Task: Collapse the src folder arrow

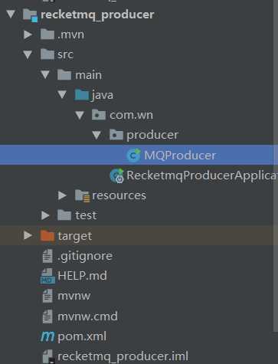Action: 28,54
